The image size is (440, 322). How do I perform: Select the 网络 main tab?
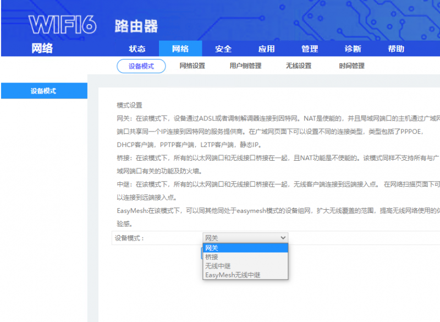[180, 48]
